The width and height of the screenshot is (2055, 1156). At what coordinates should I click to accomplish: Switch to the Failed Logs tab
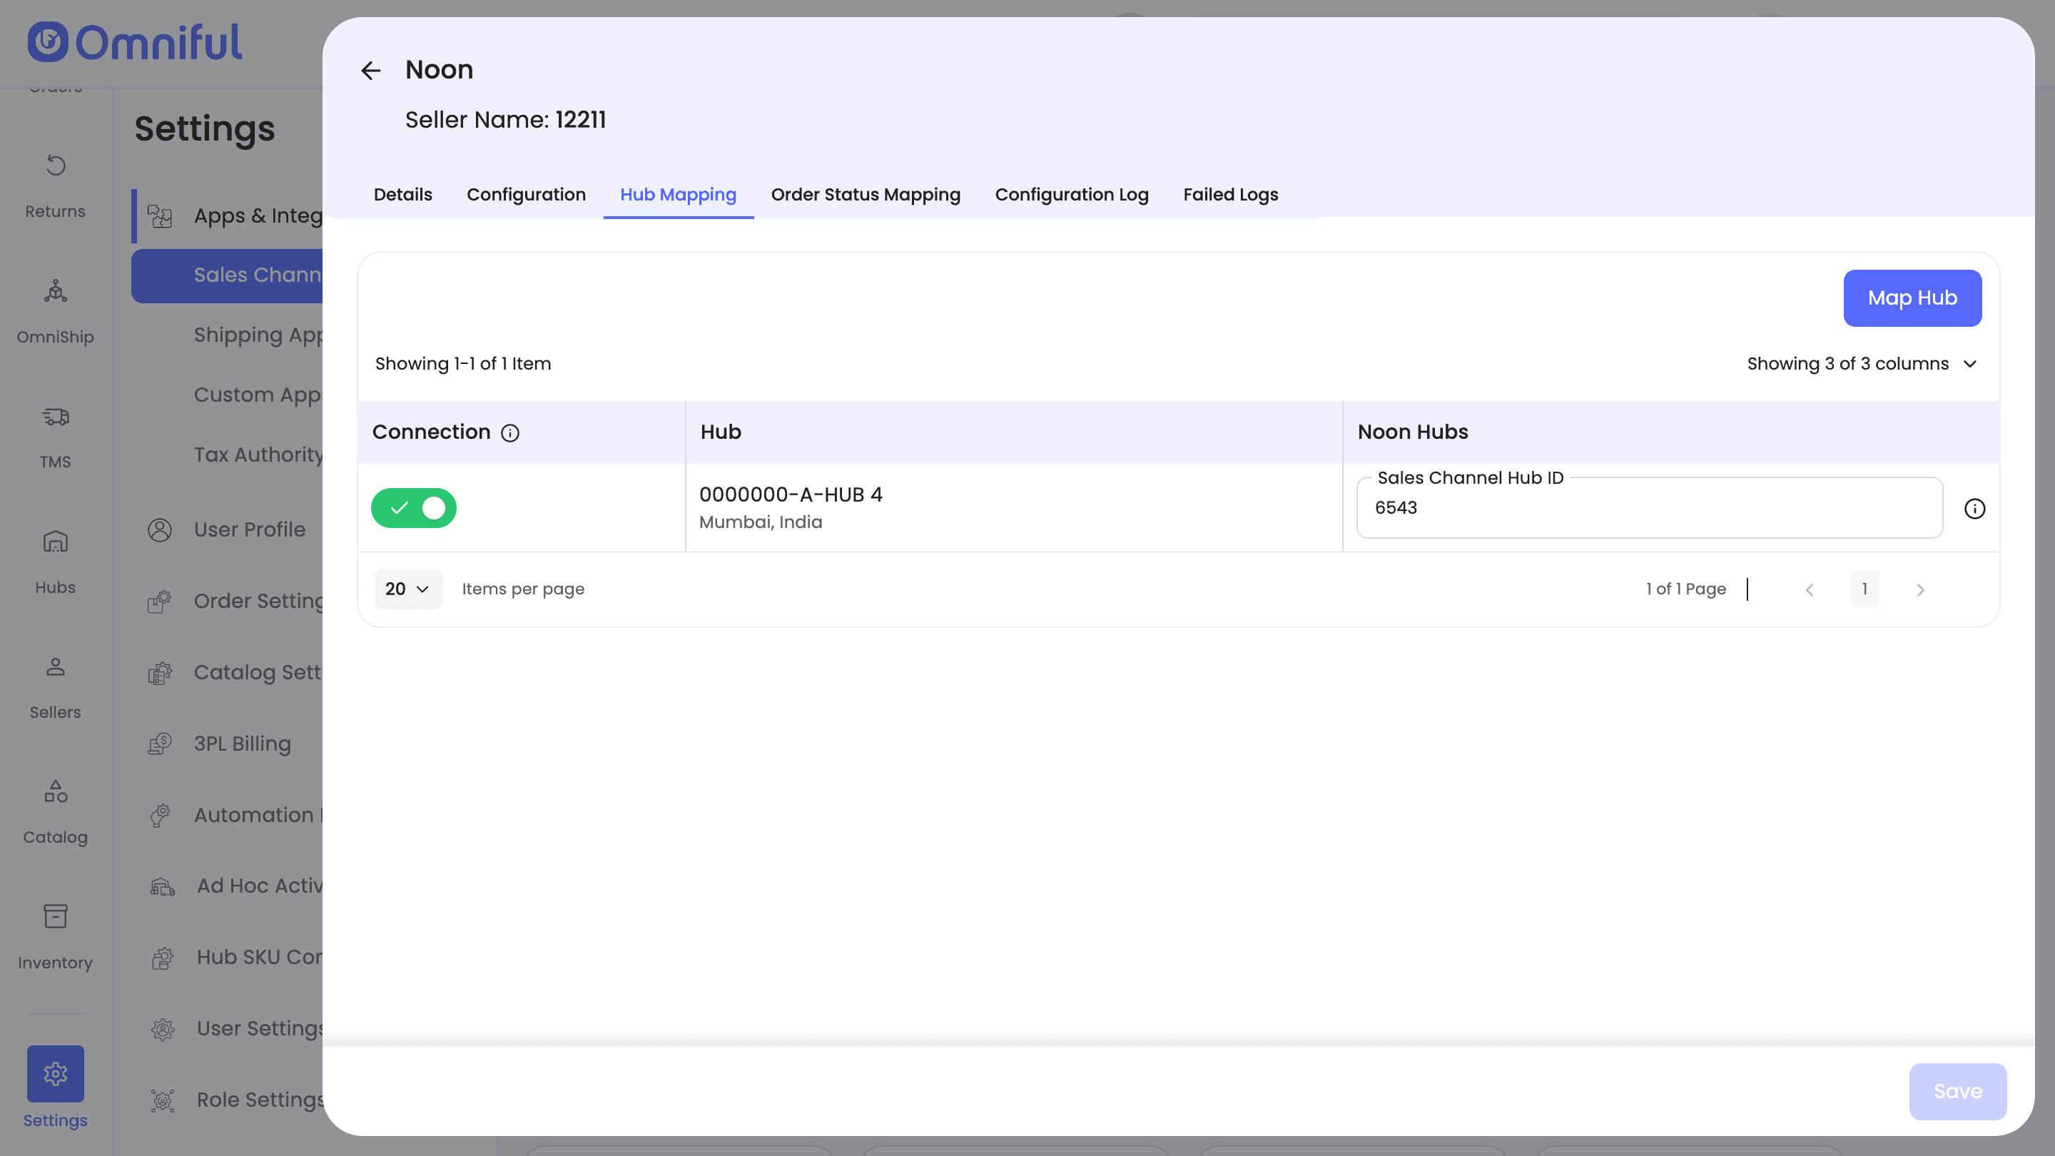(x=1230, y=195)
